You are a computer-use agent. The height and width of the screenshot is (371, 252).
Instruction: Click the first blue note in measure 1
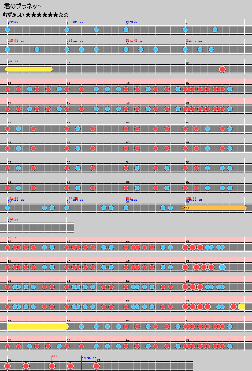tap(7, 30)
